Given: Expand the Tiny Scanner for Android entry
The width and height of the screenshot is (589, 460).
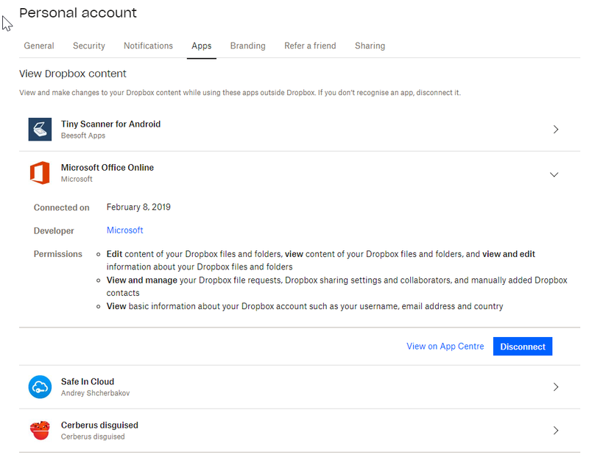Looking at the screenshot, I should pos(555,130).
